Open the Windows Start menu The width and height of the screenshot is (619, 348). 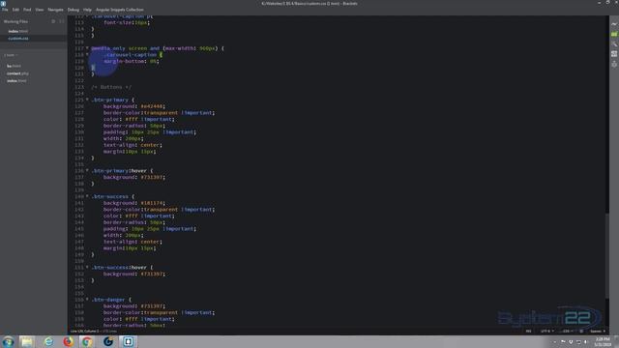coord(8,341)
